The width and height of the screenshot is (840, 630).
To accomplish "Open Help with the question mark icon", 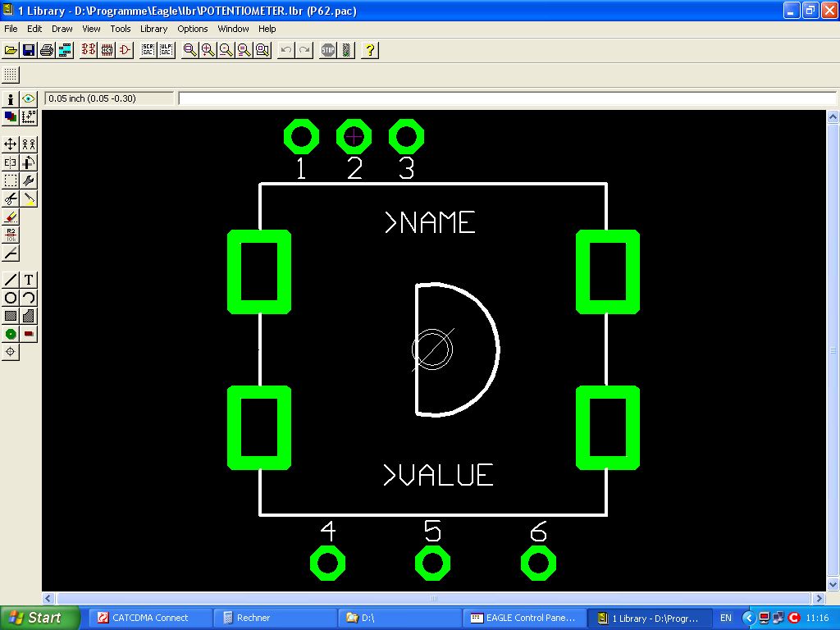I will tap(370, 50).
